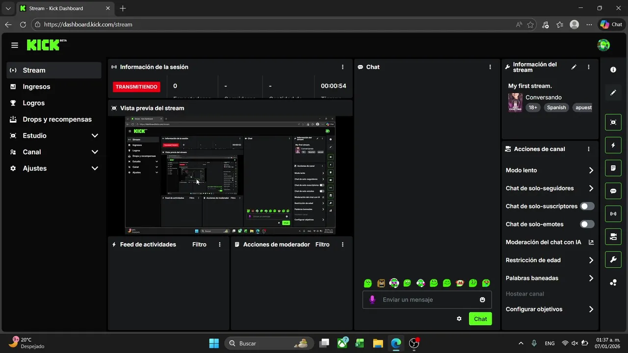
Task: Open Filtro in Acciones de moderador
Action: [322, 244]
